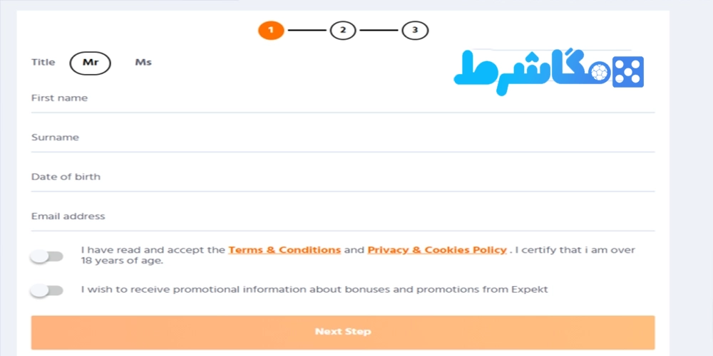Click the '18 years of age' text
Screen dimensions: 713x356
[122, 261]
